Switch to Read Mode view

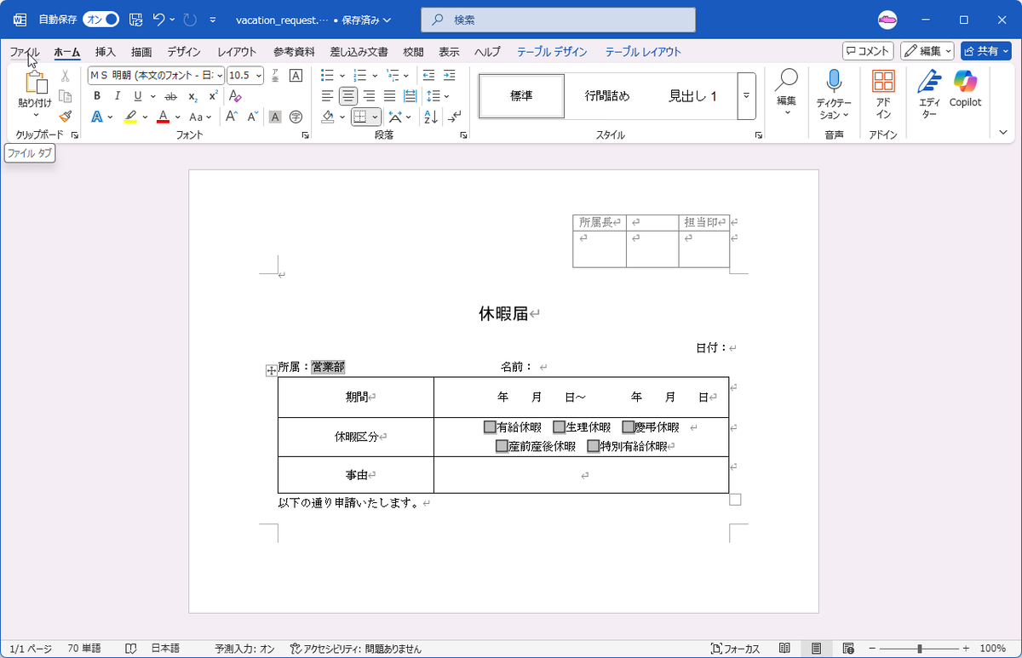pyautogui.click(x=784, y=649)
